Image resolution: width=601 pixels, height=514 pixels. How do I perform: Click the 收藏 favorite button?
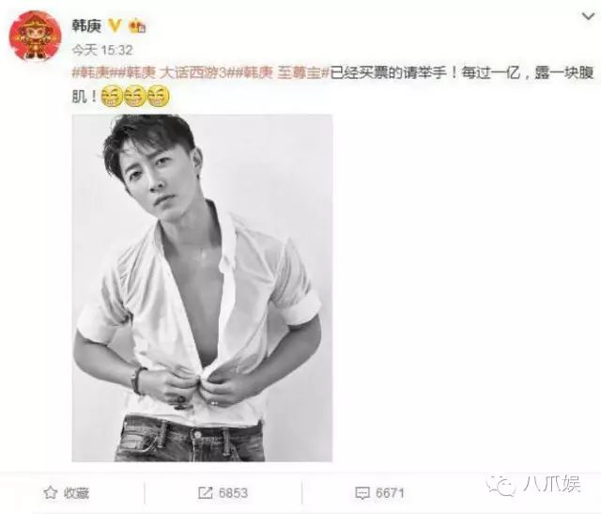pos(67,493)
